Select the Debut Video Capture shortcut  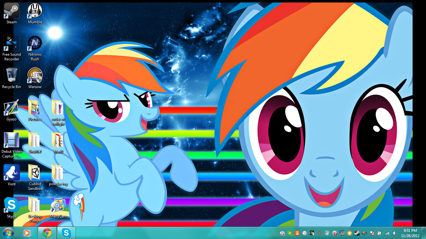point(12,145)
